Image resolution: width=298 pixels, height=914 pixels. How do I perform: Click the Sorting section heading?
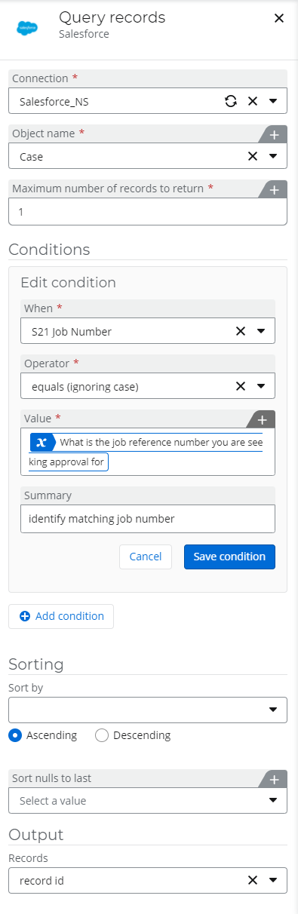(x=35, y=664)
